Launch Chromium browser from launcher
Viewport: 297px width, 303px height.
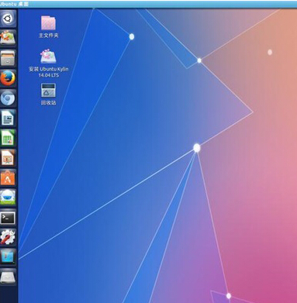[x=8, y=98]
